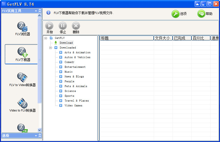Viewport: 220px width, 142px height.
Task: Collapse the Downloaded tree node
Action: (50, 48)
